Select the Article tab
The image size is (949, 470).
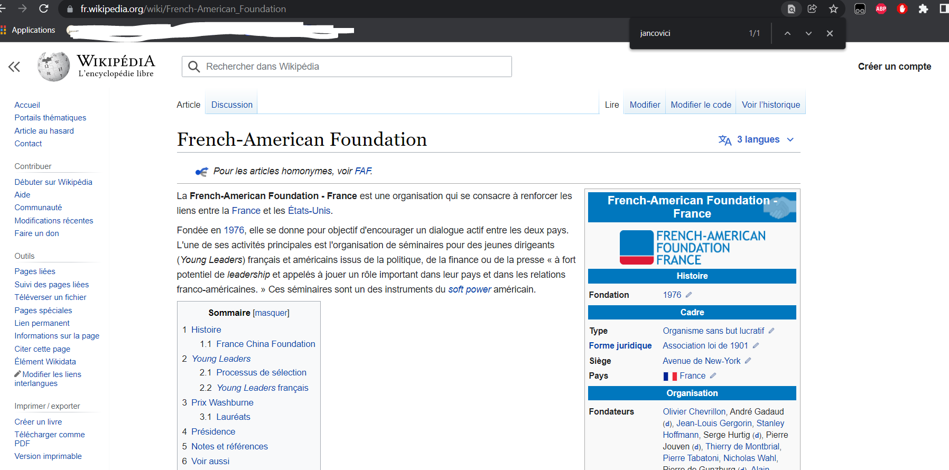point(189,105)
